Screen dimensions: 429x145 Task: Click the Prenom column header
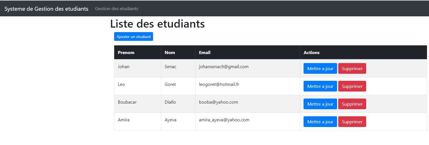point(126,52)
